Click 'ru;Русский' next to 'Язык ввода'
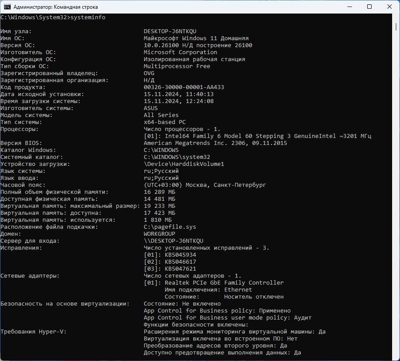The height and width of the screenshot is (361, 400). pos(161,178)
